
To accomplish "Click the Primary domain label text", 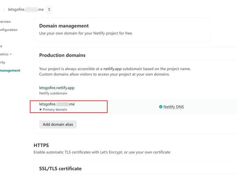I will (55, 109).
